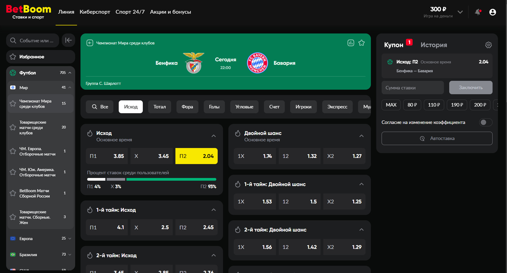Toggle Согласие на изменение коэффициента switch
Viewport: 507px width, 273px height.
click(486, 122)
